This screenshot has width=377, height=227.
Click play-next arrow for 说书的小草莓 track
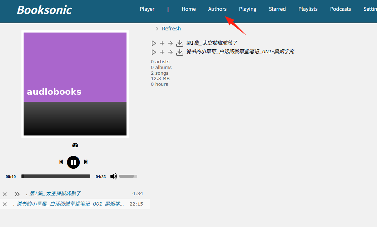(170, 52)
